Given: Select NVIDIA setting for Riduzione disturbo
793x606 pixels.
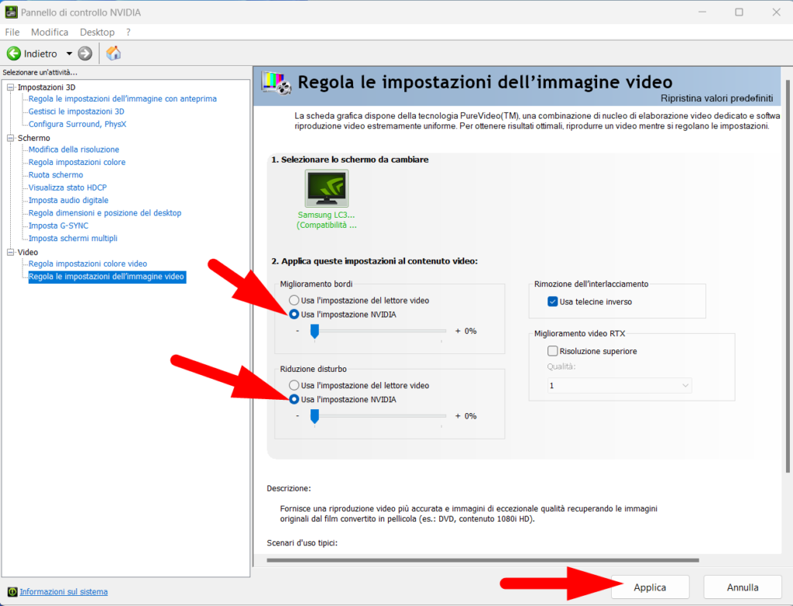Looking at the screenshot, I should pyautogui.click(x=294, y=399).
